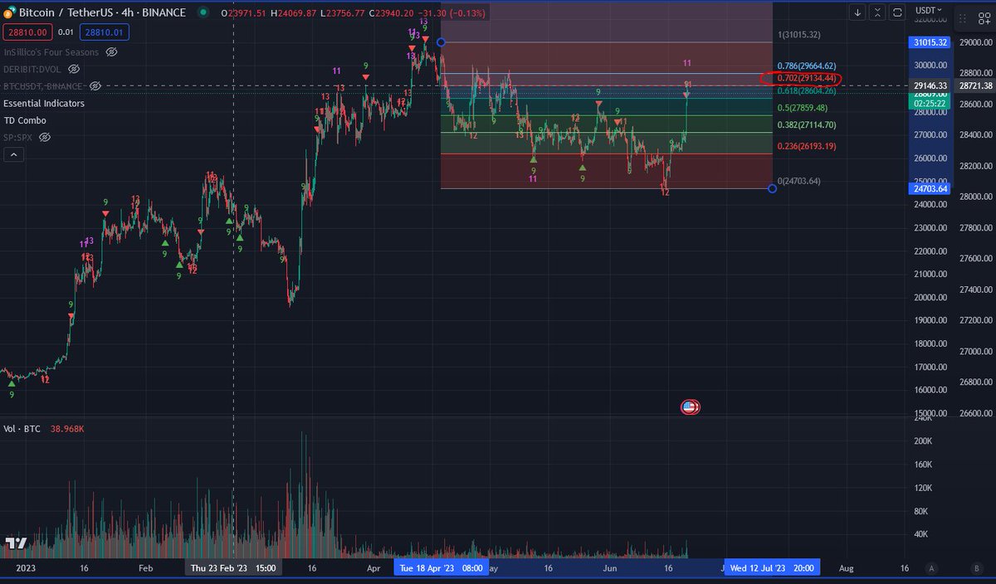Image resolution: width=996 pixels, height=584 pixels.
Task: Click the Fib lower anchor point circle
Action: click(x=773, y=188)
